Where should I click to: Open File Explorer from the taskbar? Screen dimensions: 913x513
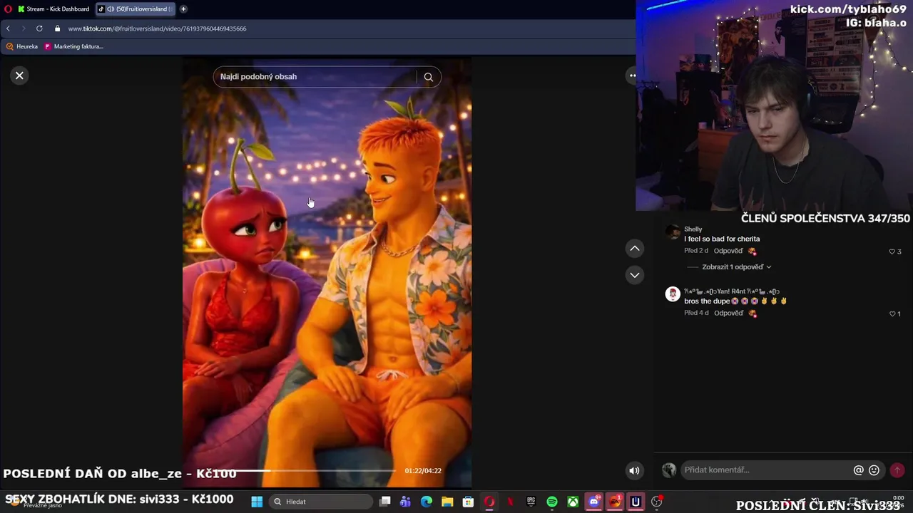click(447, 502)
